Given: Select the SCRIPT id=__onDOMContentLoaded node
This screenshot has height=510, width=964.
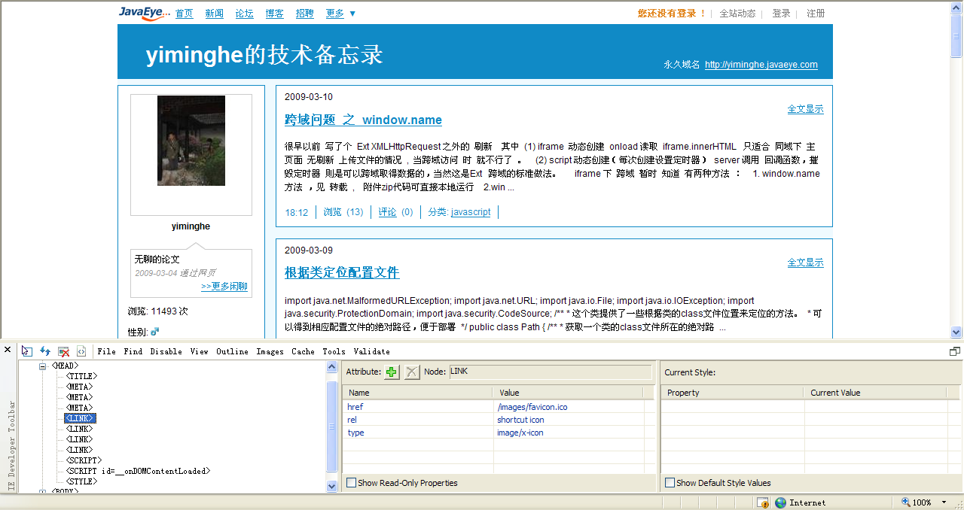Looking at the screenshot, I should click(139, 471).
